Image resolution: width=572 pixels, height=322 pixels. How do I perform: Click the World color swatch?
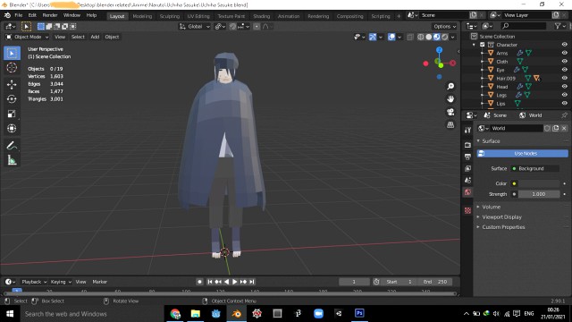(539, 183)
